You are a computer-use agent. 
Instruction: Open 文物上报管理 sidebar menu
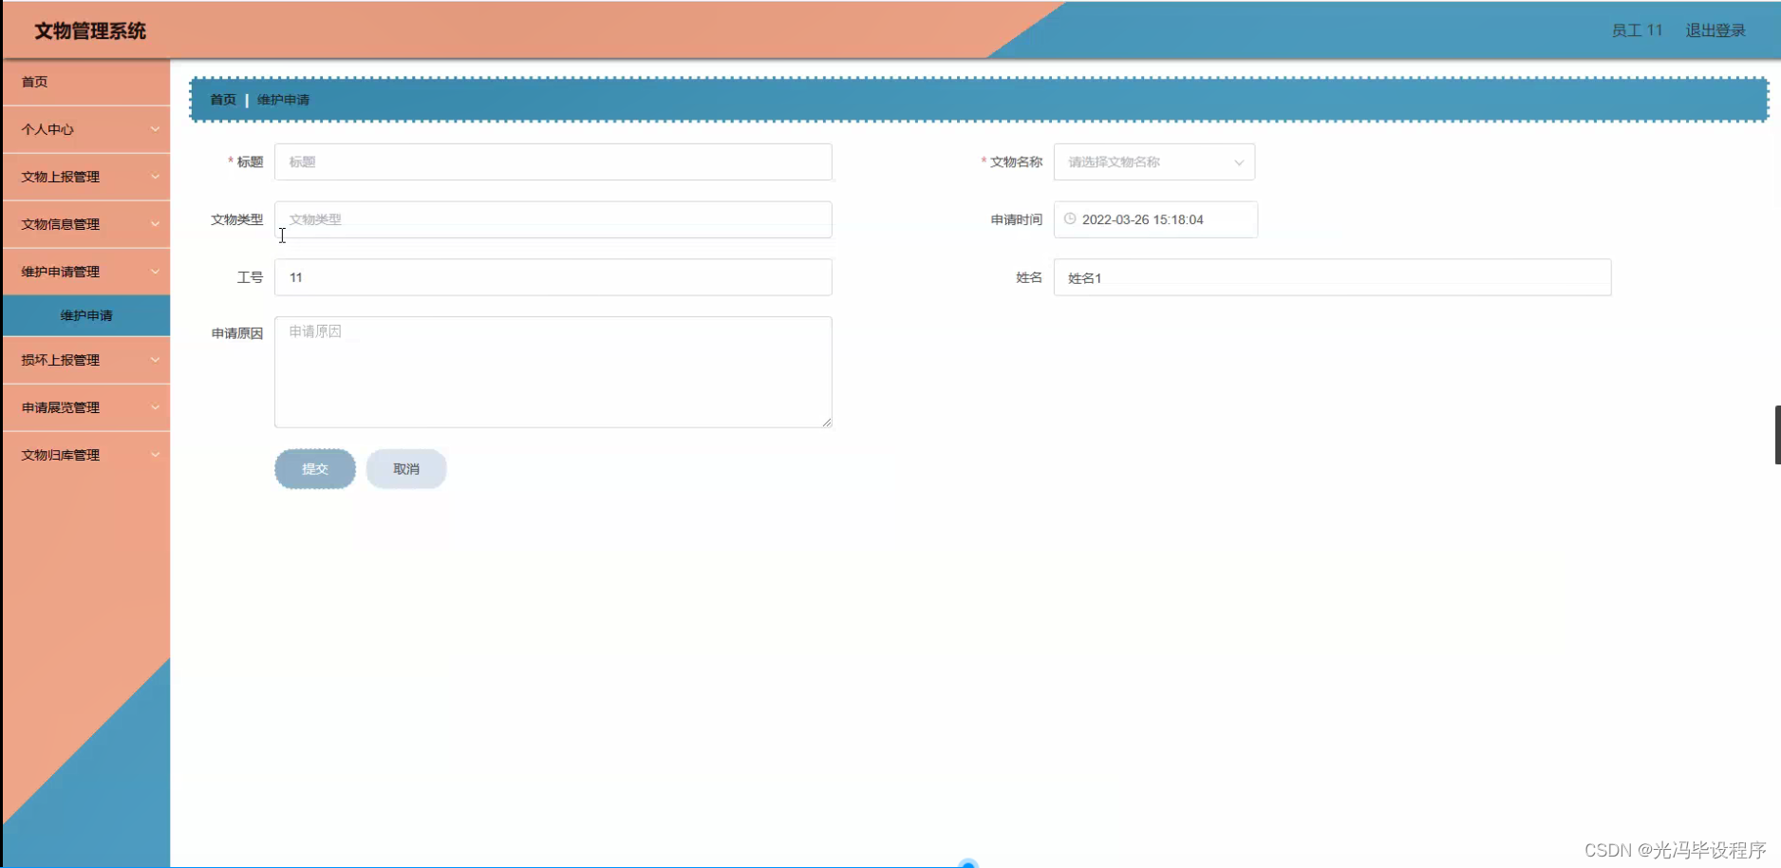click(86, 177)
